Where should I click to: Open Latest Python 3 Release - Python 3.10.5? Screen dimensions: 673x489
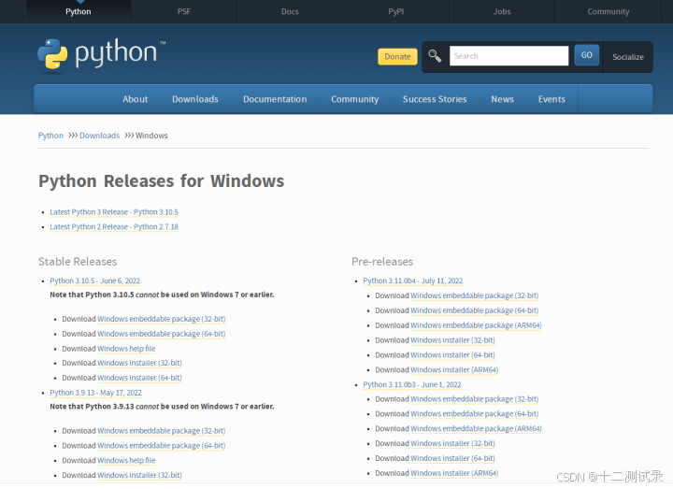pos(114,212)
